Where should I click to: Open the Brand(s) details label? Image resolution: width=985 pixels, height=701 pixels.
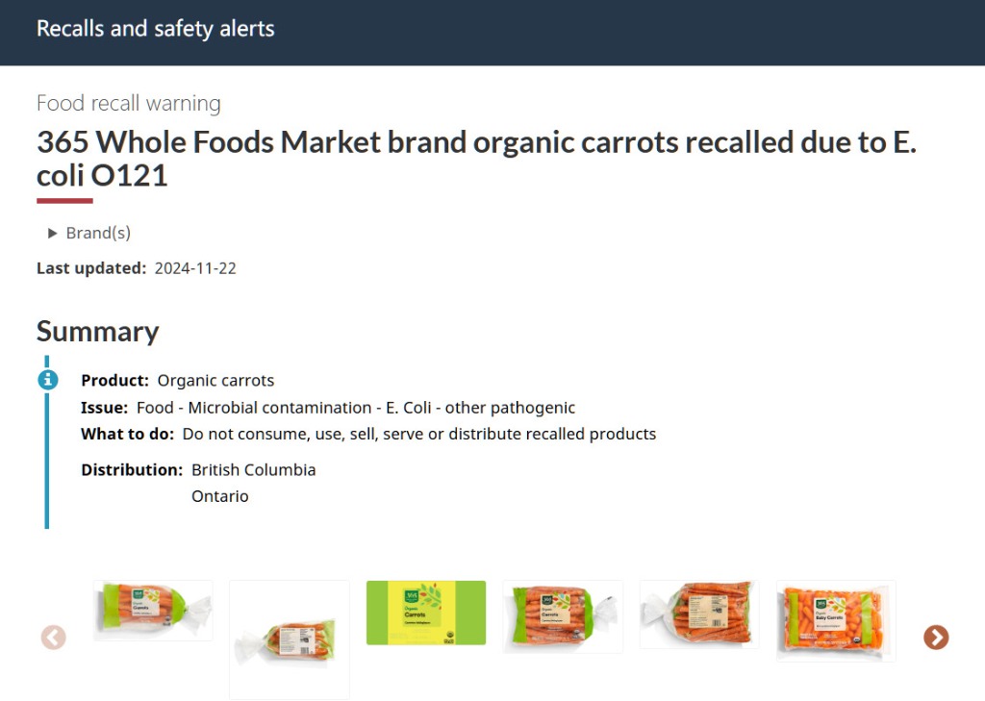pos(97,234)
